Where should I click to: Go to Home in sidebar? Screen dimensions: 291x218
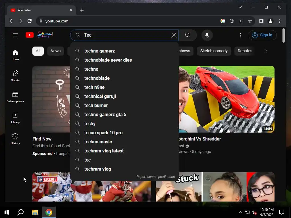[x=15, y=55]
